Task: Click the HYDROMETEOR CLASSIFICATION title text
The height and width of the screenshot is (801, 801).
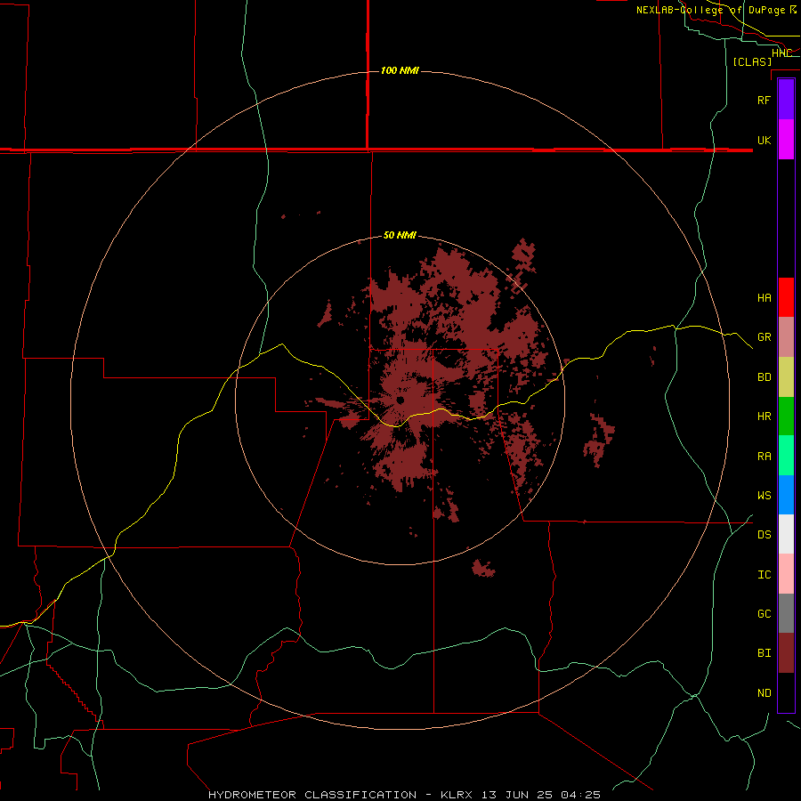Action: coord(312,795)
